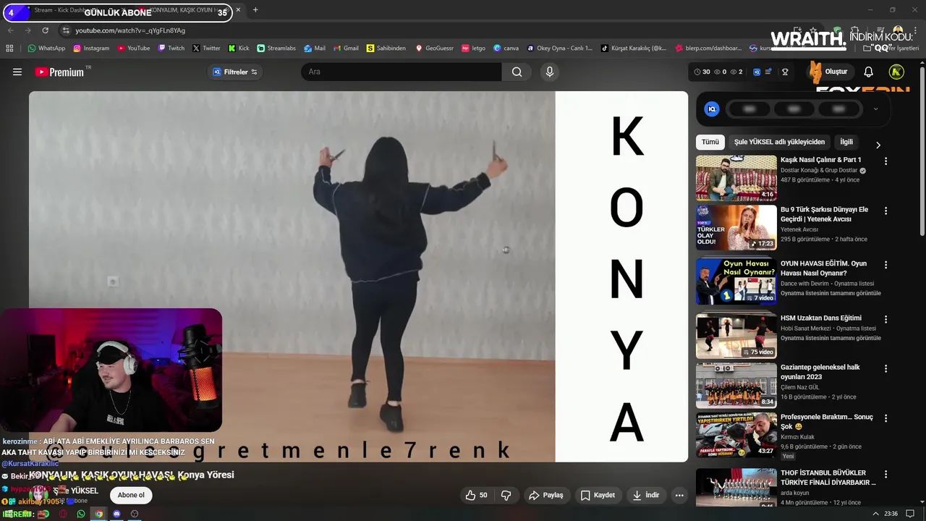926x521 pixels.
Task: Open options menu for Profesyonele Bıraktım
Action: [885, 418]
